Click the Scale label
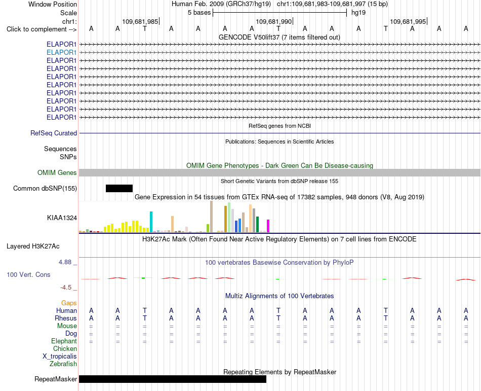The width and height of the screenshot is (481, 391). tap(68, 13)
